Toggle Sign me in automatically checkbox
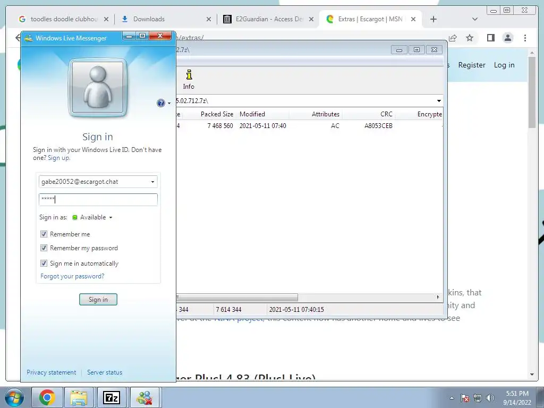 click(44, 263)
